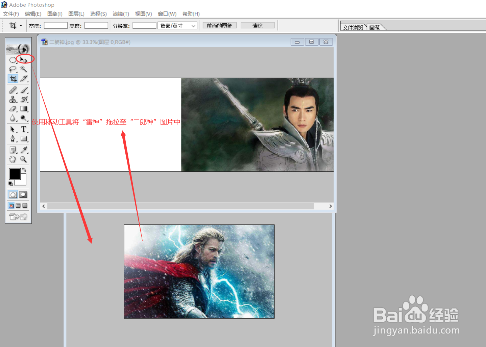Open the 选择(S) menu
This screenshot has width=486, height=347.
(98, 14)
